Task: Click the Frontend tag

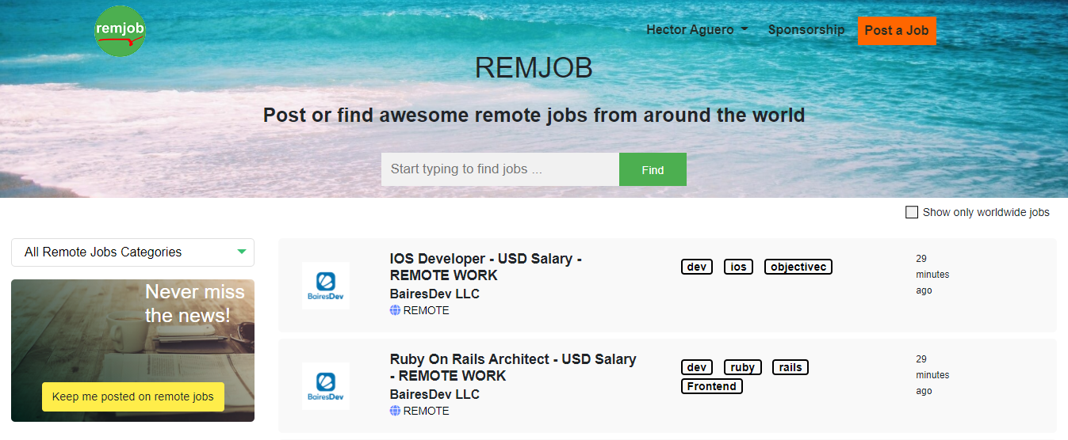Action: pos(711,387)
